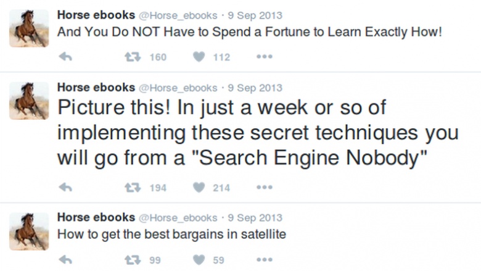
Task: Open the 9 Sep 2013 timestamp of satellite tweet
Action: pos(255,218)
